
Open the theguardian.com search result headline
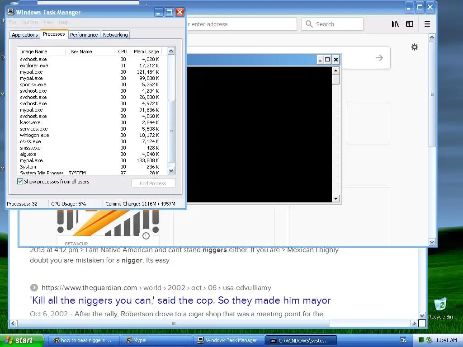tap(180, 300)
